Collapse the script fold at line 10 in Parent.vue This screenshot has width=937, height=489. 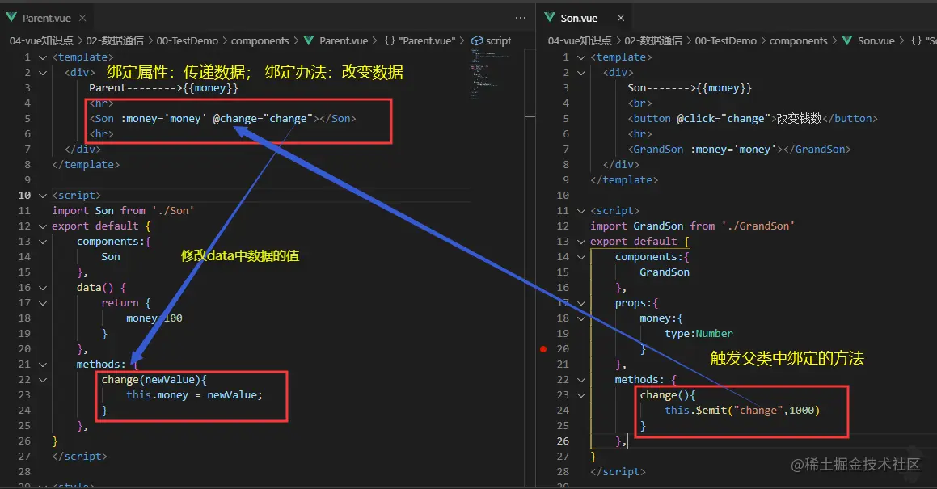point(42,196)
